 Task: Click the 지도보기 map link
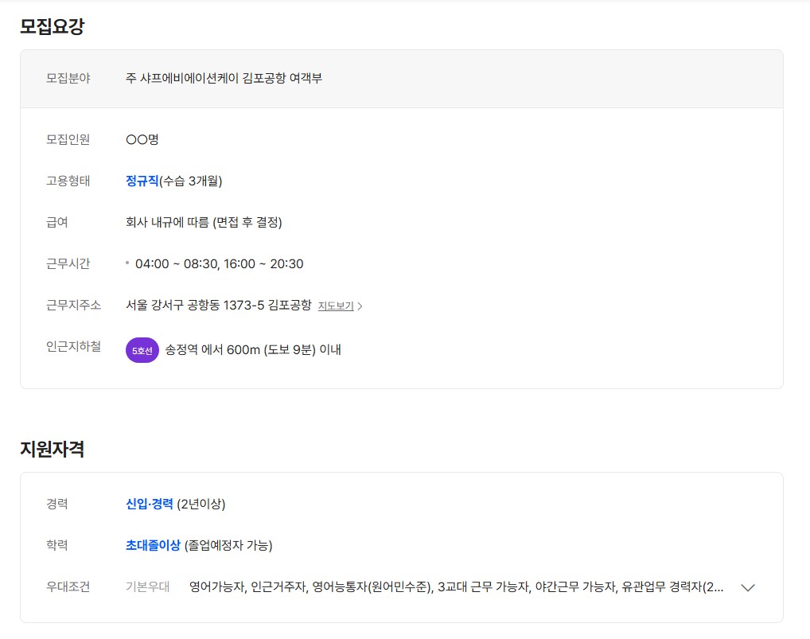(335, 306)
